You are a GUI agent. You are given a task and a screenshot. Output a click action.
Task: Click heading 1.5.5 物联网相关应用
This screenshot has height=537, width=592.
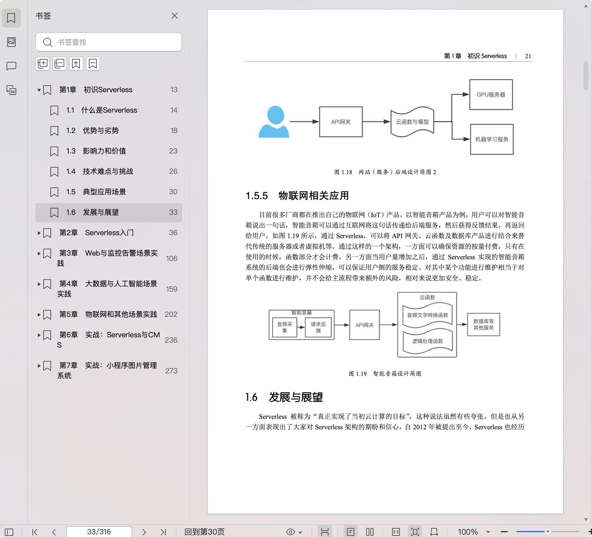(x=297, y=196)
